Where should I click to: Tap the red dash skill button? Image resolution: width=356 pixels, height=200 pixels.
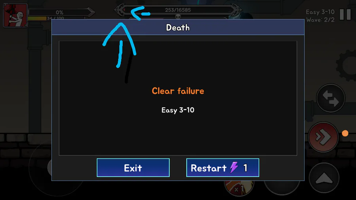323,137
